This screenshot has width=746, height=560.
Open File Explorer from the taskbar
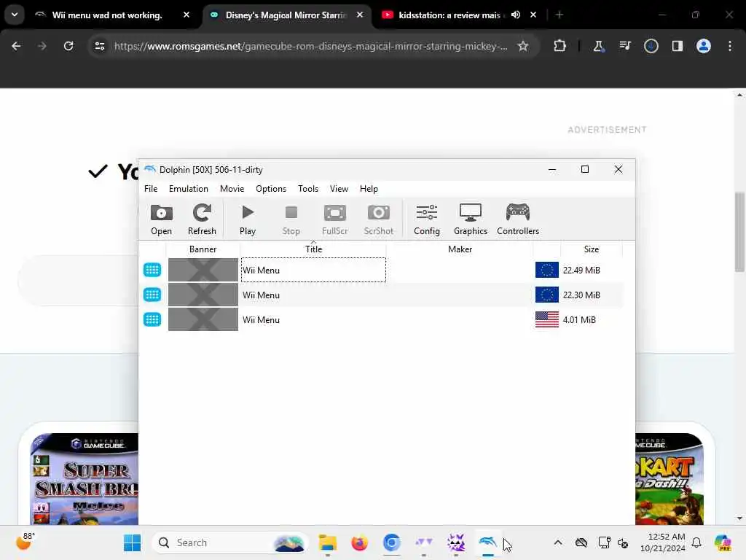(328, 542)
